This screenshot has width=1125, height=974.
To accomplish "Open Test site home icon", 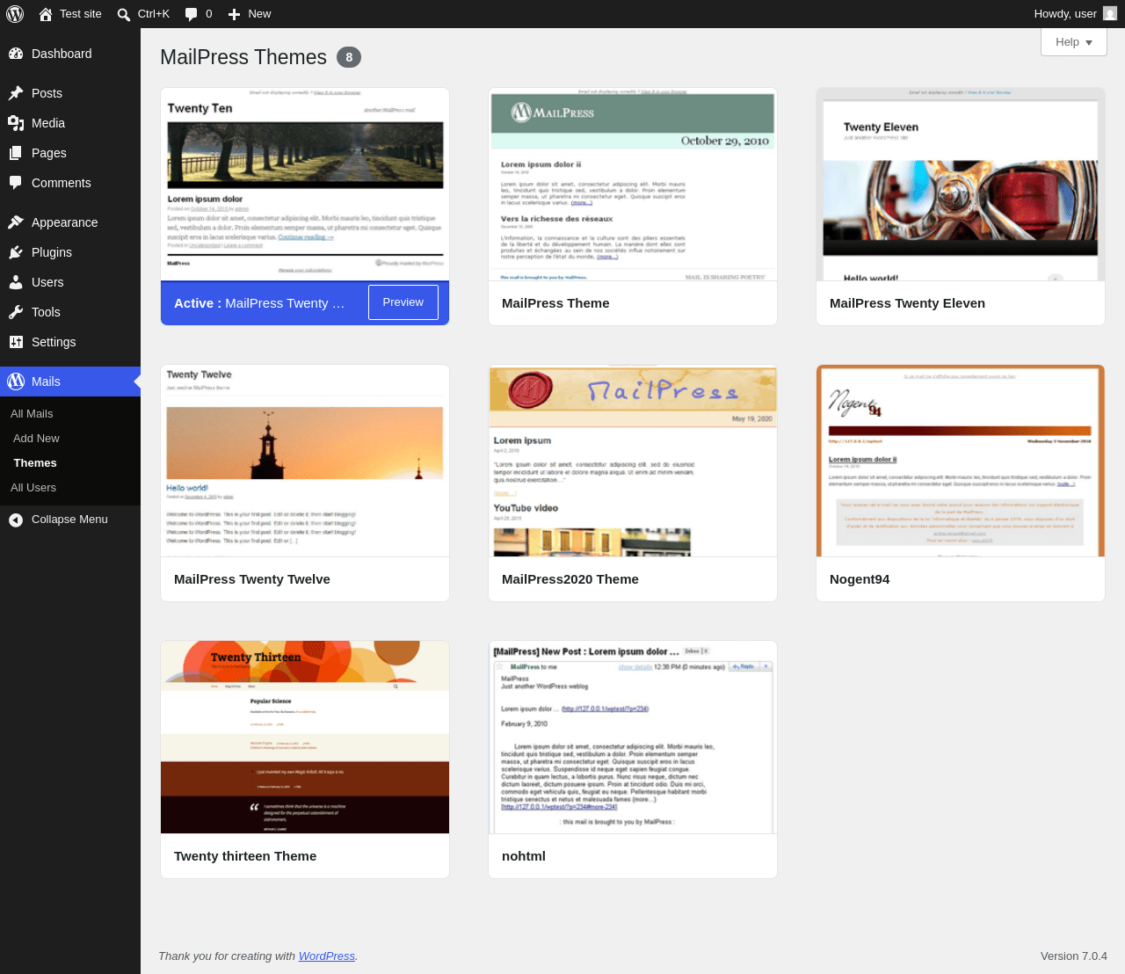I will tap(46, 14).
